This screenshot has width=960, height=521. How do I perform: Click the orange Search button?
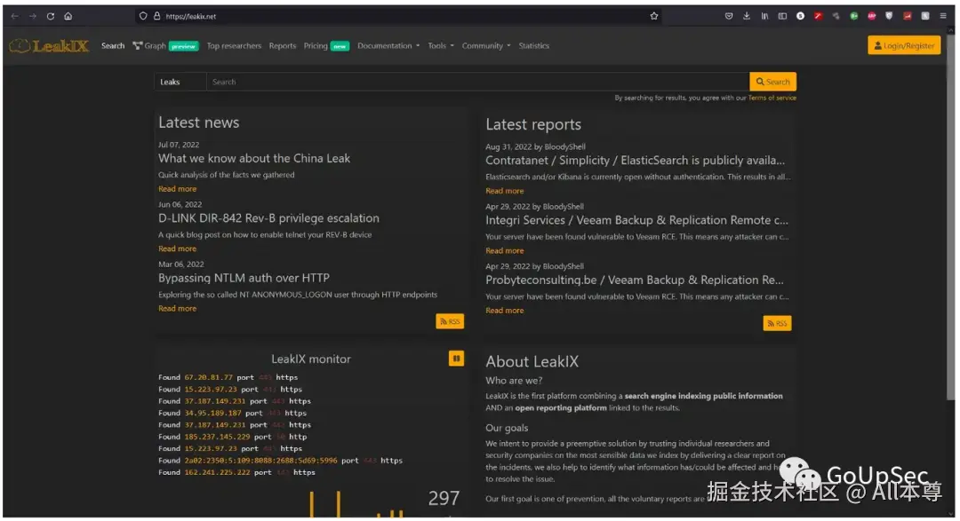(772, 82)
